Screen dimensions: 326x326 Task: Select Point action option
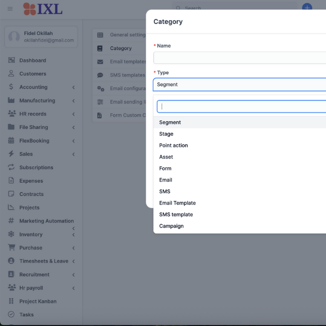[x=174, y=145]
